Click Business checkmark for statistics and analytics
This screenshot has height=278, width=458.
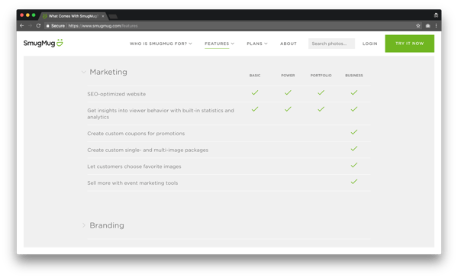tap(354, 109)
